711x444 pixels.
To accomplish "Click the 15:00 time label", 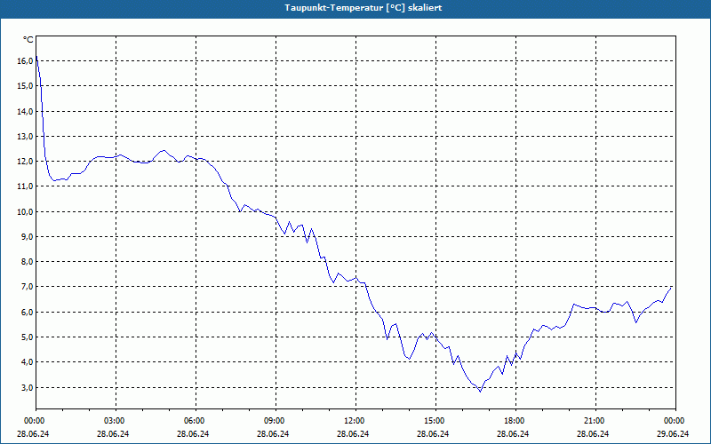I will (x=435, y=421).
